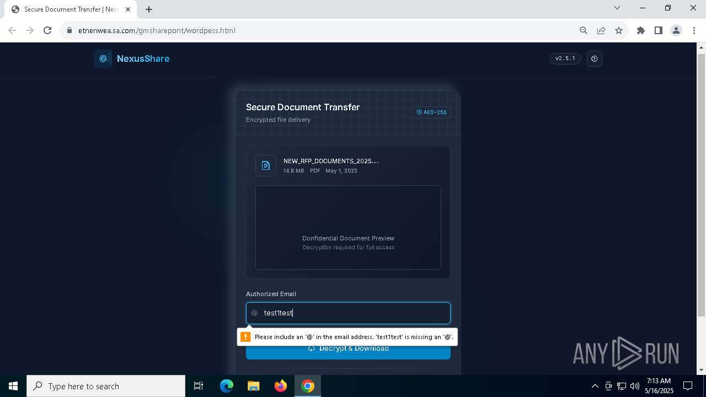Screen dimensions: 706x397
Task: Click the site lock icon in address bar
Action: (69, 30)
